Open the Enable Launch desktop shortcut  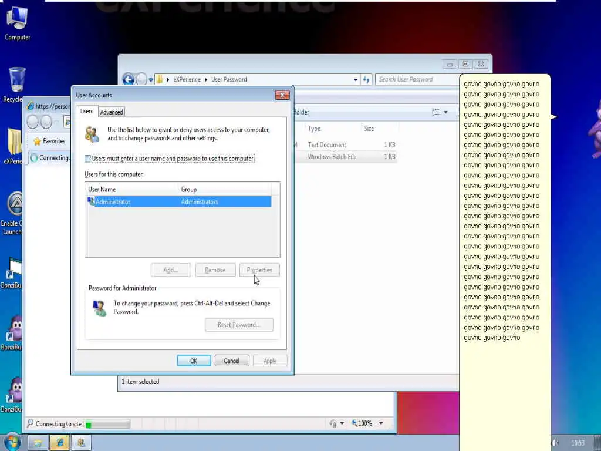(12, 213)
